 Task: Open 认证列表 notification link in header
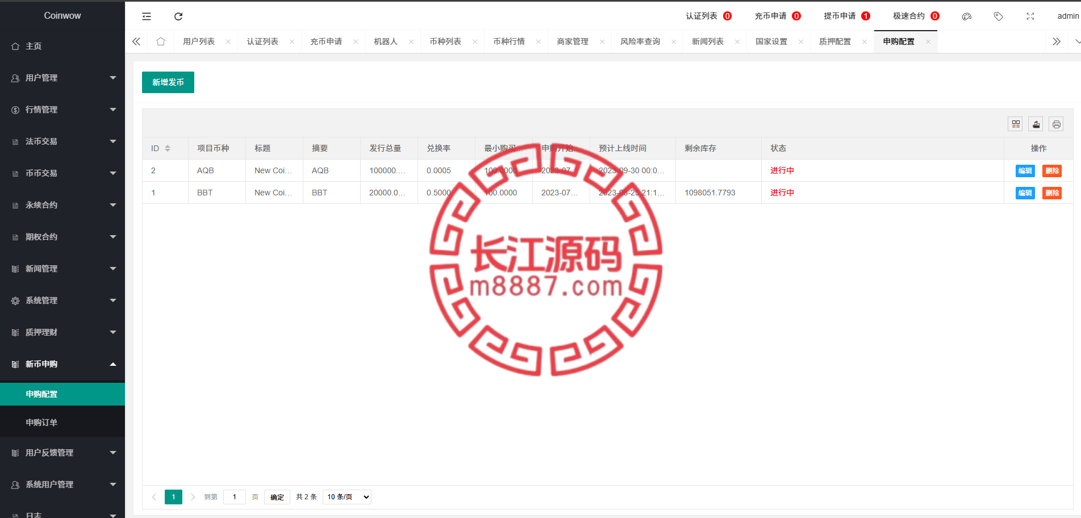click(708, 16)
